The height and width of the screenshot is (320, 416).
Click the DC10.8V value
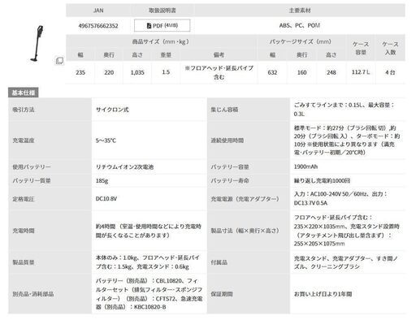106,199
